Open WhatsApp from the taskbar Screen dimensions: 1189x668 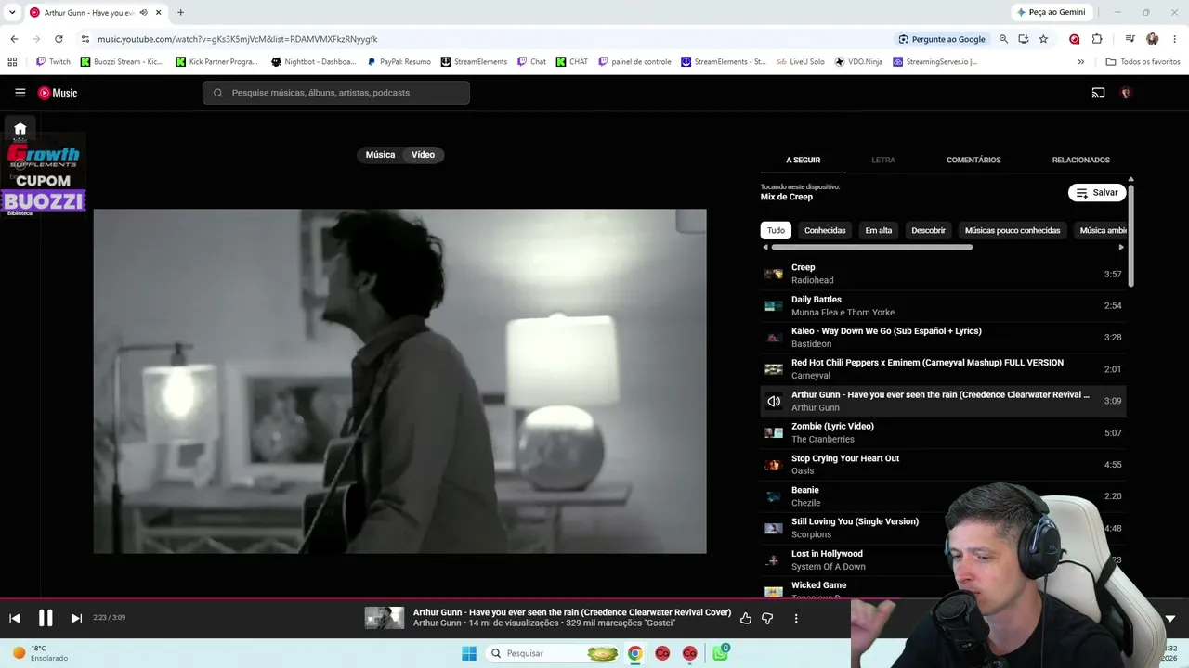(x=720, y=653)
